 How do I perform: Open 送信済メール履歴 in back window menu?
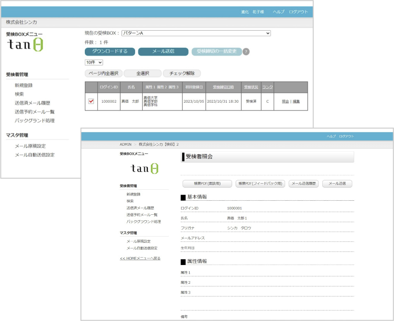[x=32, y=103]
